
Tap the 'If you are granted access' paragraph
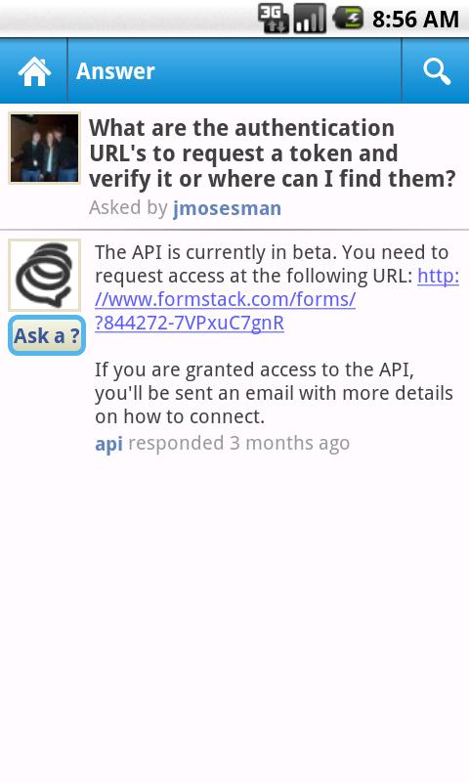[274, 393]
